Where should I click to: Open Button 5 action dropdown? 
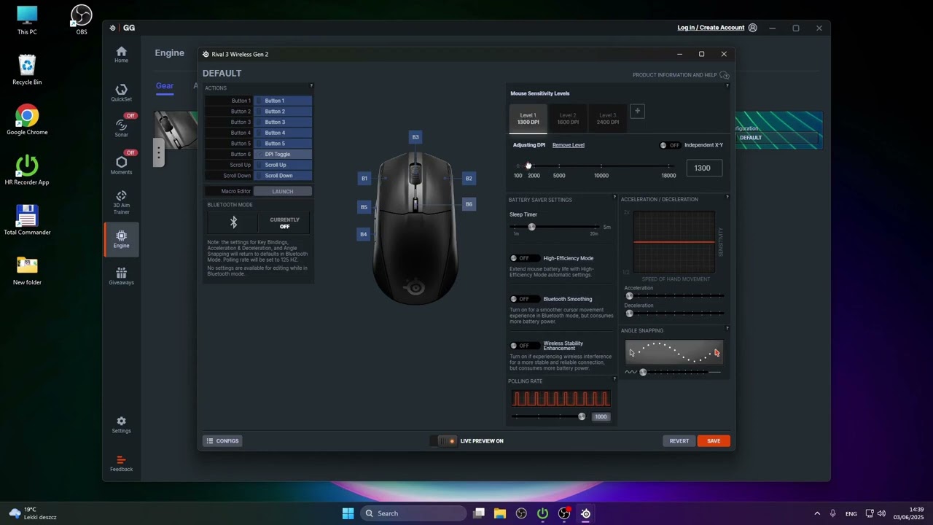tap(283, 144)
